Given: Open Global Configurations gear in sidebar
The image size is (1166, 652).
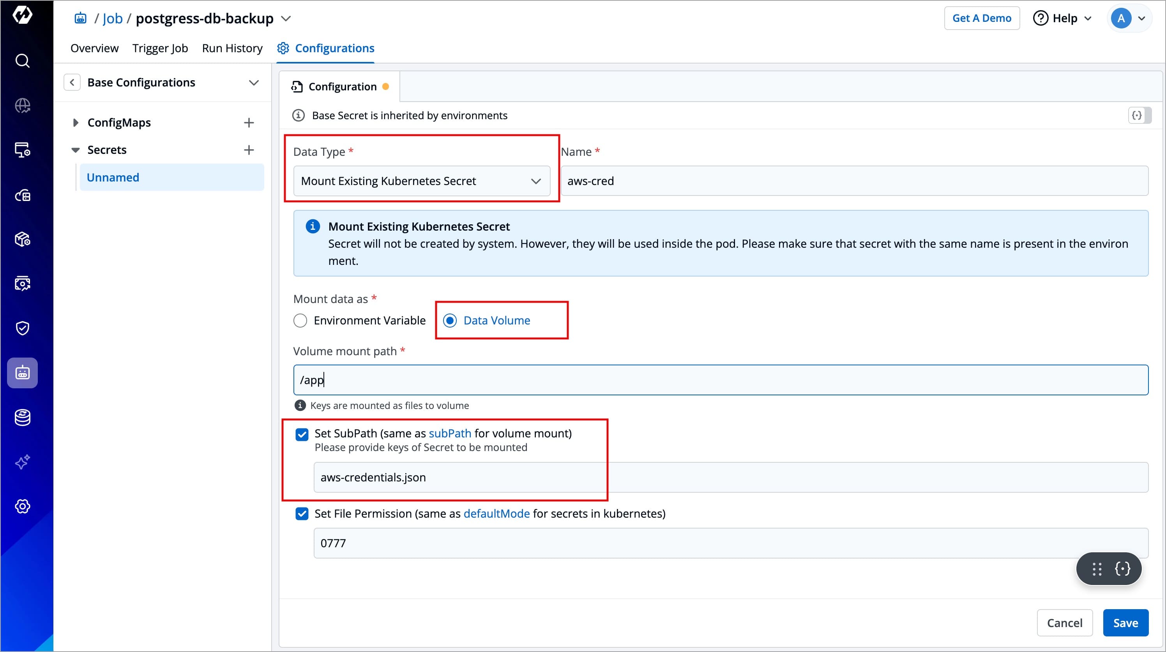Looking at the screenshot, I should click(22, 506).
